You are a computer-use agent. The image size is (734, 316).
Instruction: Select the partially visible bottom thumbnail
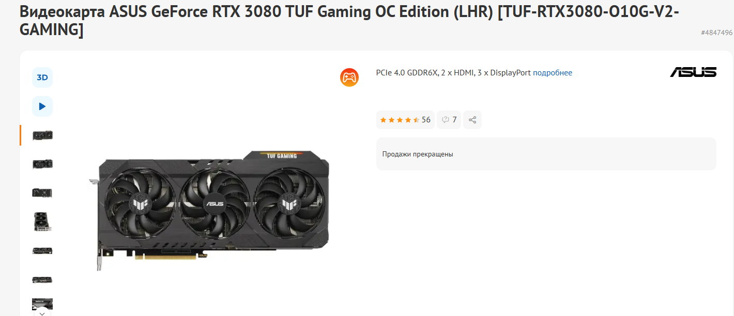42,304
